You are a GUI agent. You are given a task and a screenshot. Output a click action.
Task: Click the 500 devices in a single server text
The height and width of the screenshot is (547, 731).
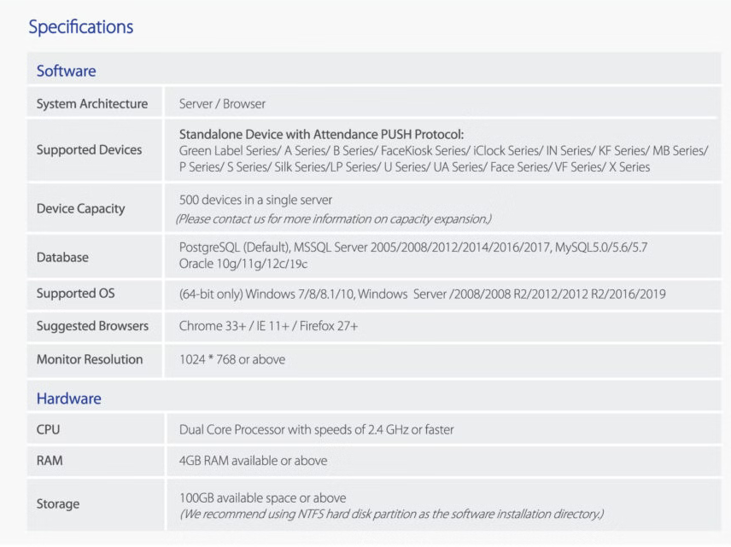point(255,200)
